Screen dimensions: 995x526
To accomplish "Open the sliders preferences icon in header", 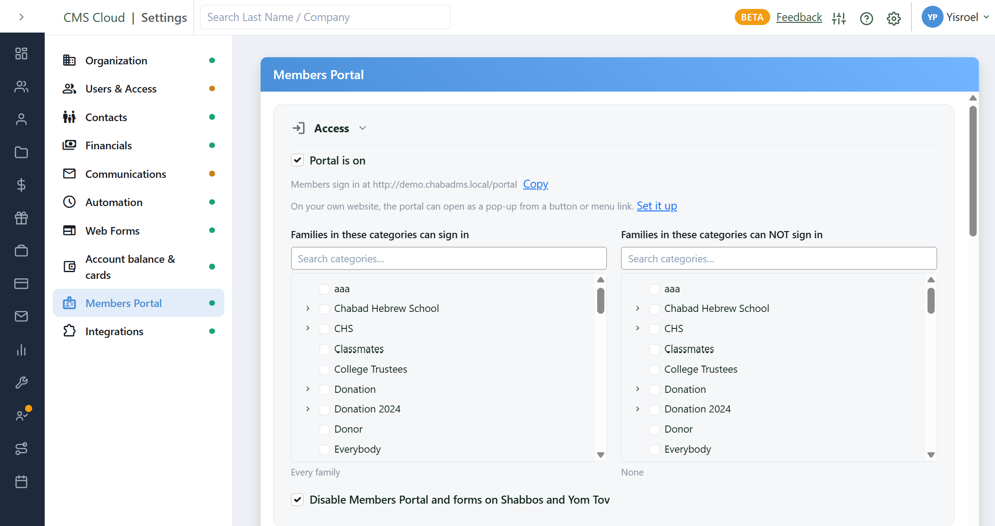I will pos(839,18).
